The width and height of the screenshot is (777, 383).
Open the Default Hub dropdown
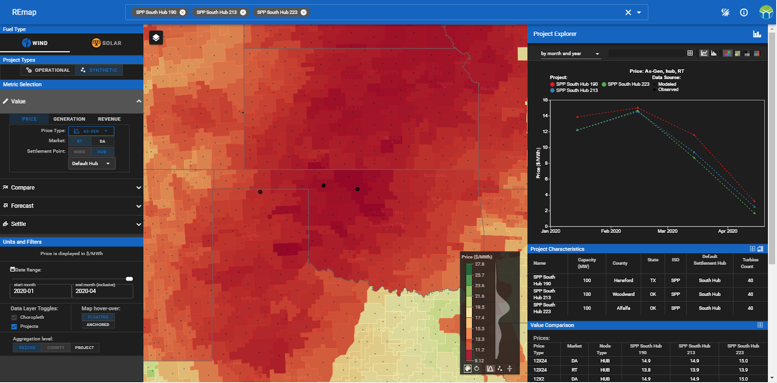click(x=92, y=164)
